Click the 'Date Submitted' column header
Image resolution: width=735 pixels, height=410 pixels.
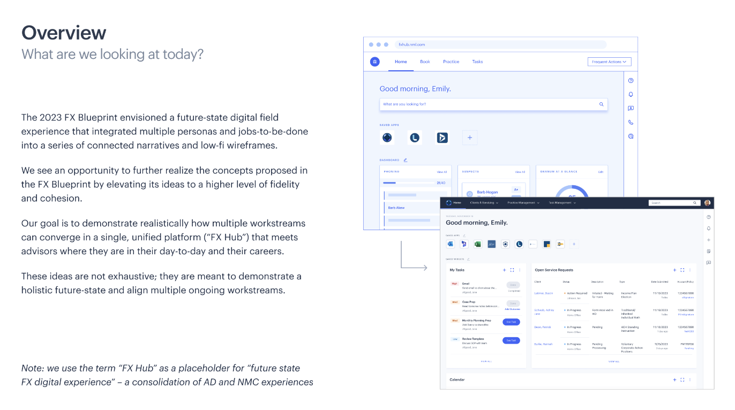659,282
